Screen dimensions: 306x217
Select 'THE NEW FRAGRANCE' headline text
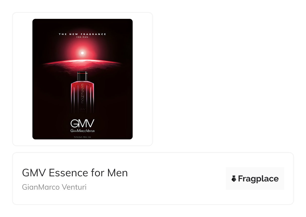[x=82, y=34]
